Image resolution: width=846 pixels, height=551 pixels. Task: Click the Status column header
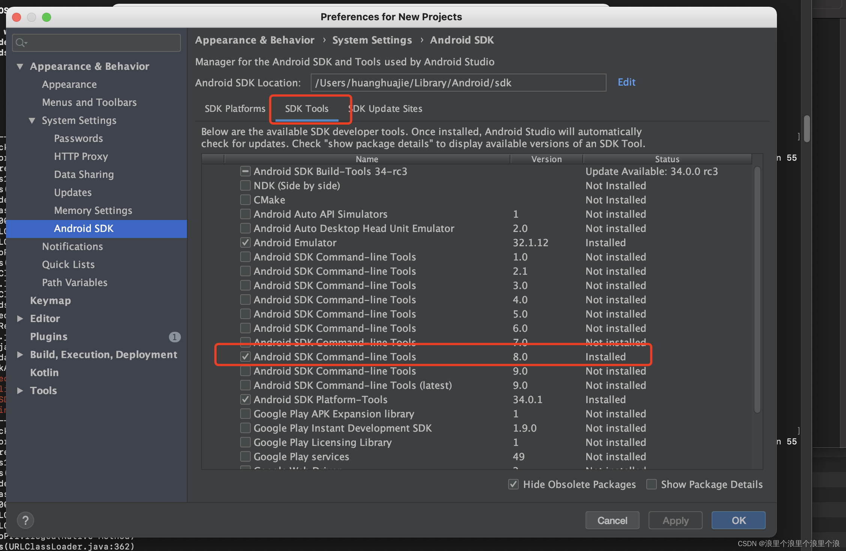[x=667, y=159]
